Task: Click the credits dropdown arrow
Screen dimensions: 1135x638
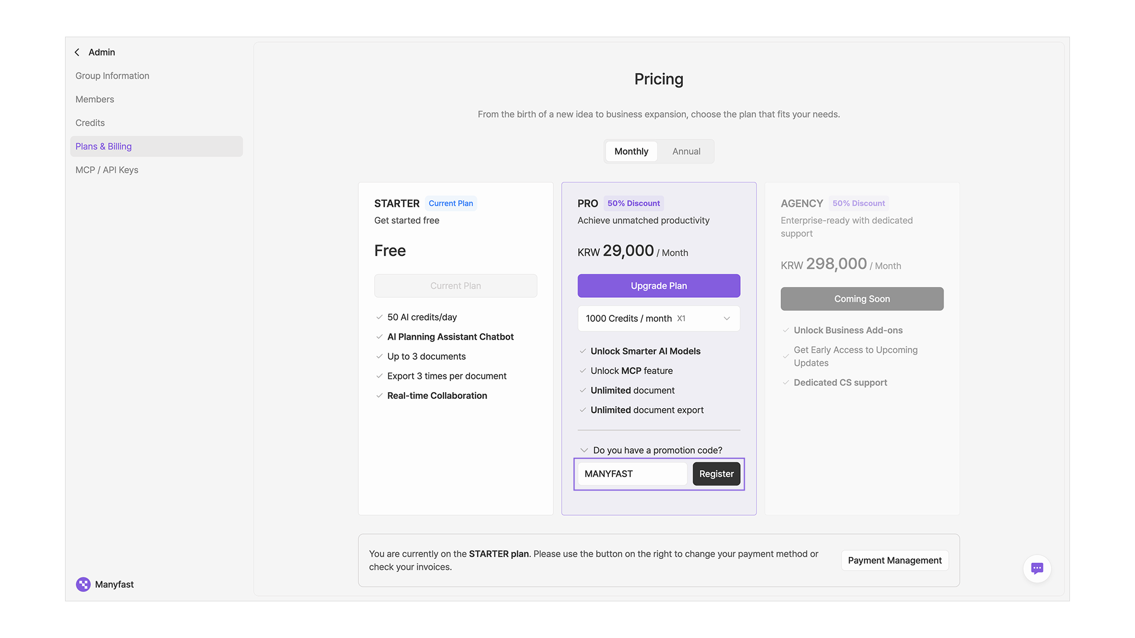Action: pos(727,318)
